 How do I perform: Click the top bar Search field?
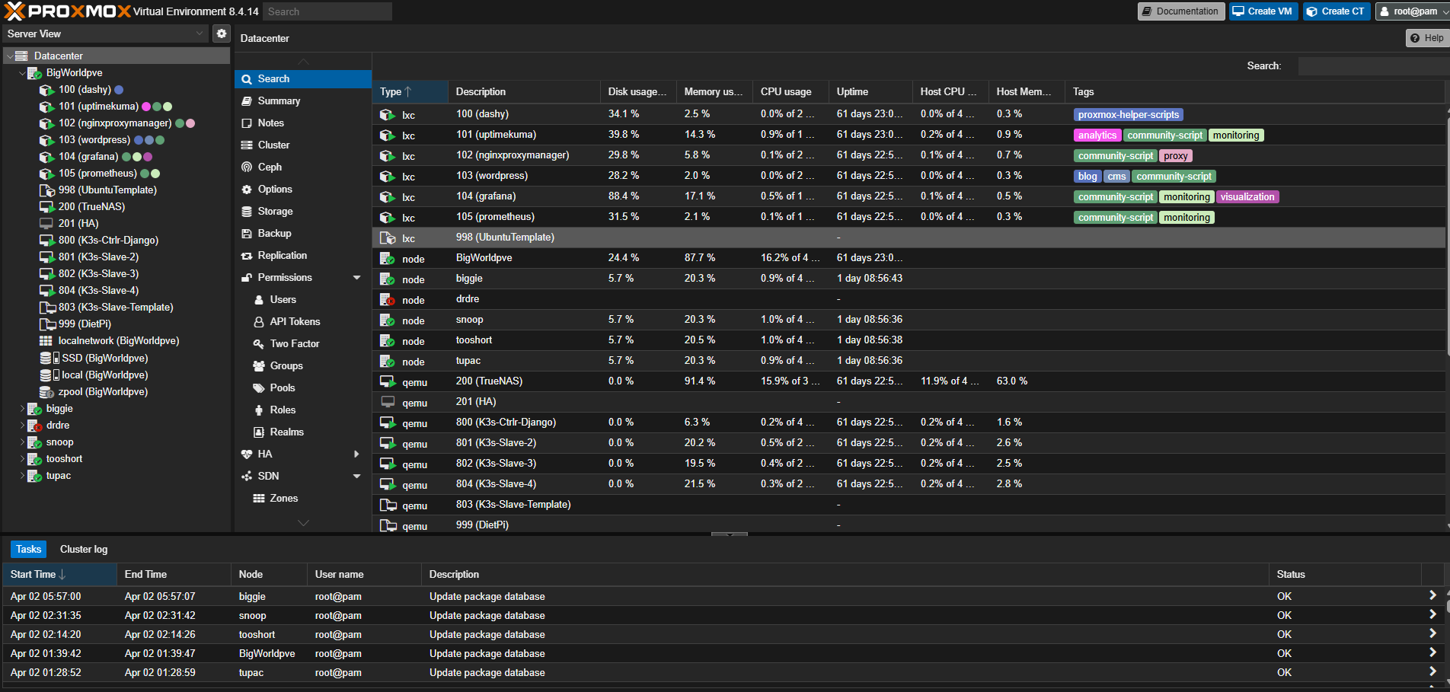click(x=327, y=11)
